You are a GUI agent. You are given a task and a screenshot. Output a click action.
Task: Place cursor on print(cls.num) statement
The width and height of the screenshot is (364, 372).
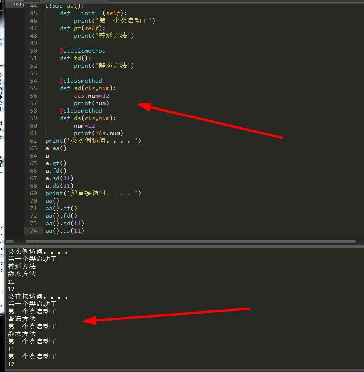pyautogui.click(x=98, y=133)
